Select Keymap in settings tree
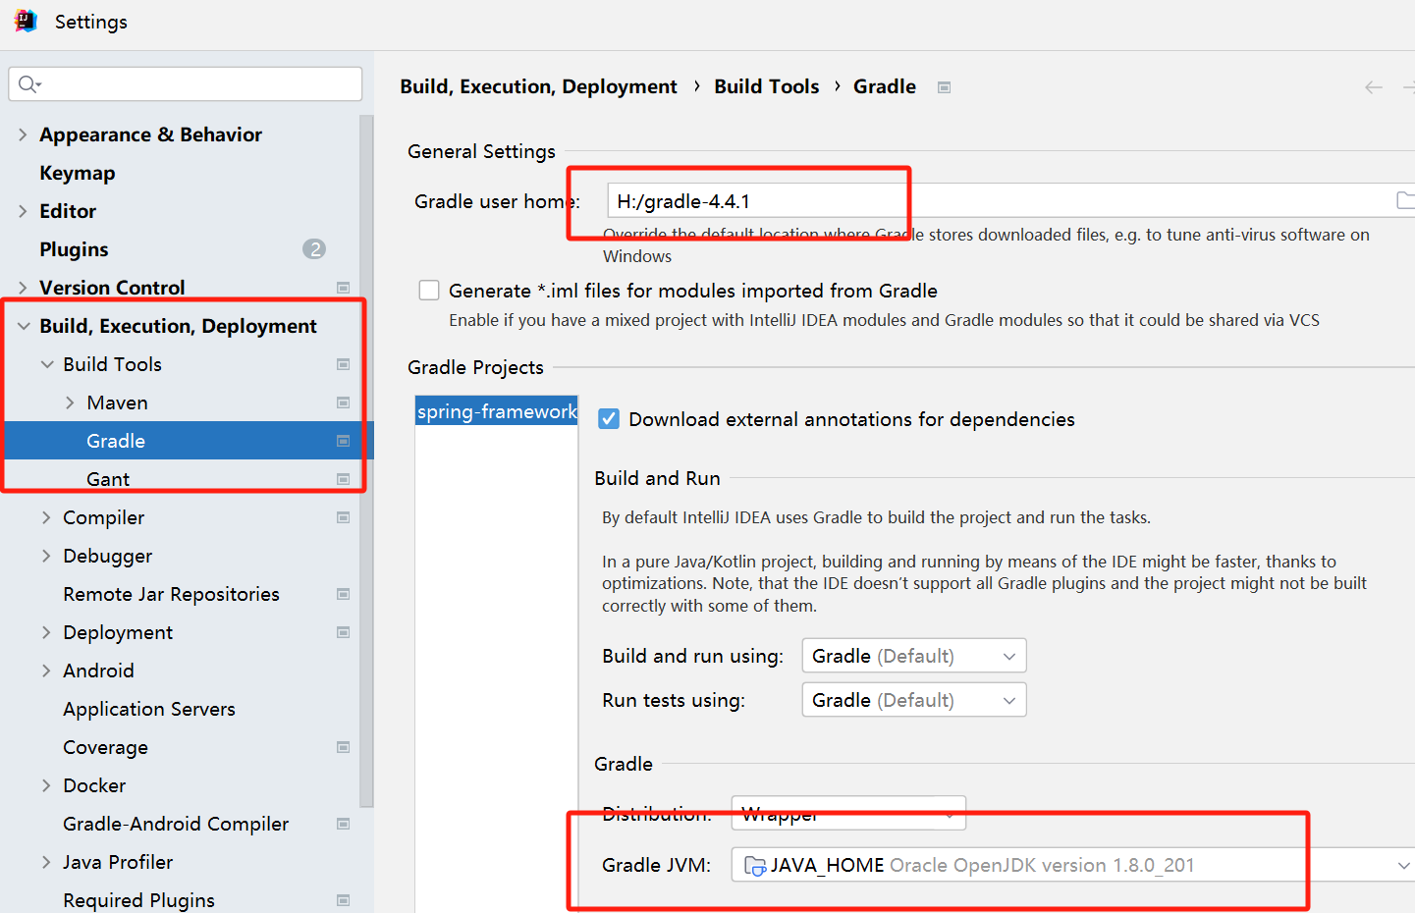The width and height of the screenshot is (1415, 913). pyautogui.click(x=78, y=173)
